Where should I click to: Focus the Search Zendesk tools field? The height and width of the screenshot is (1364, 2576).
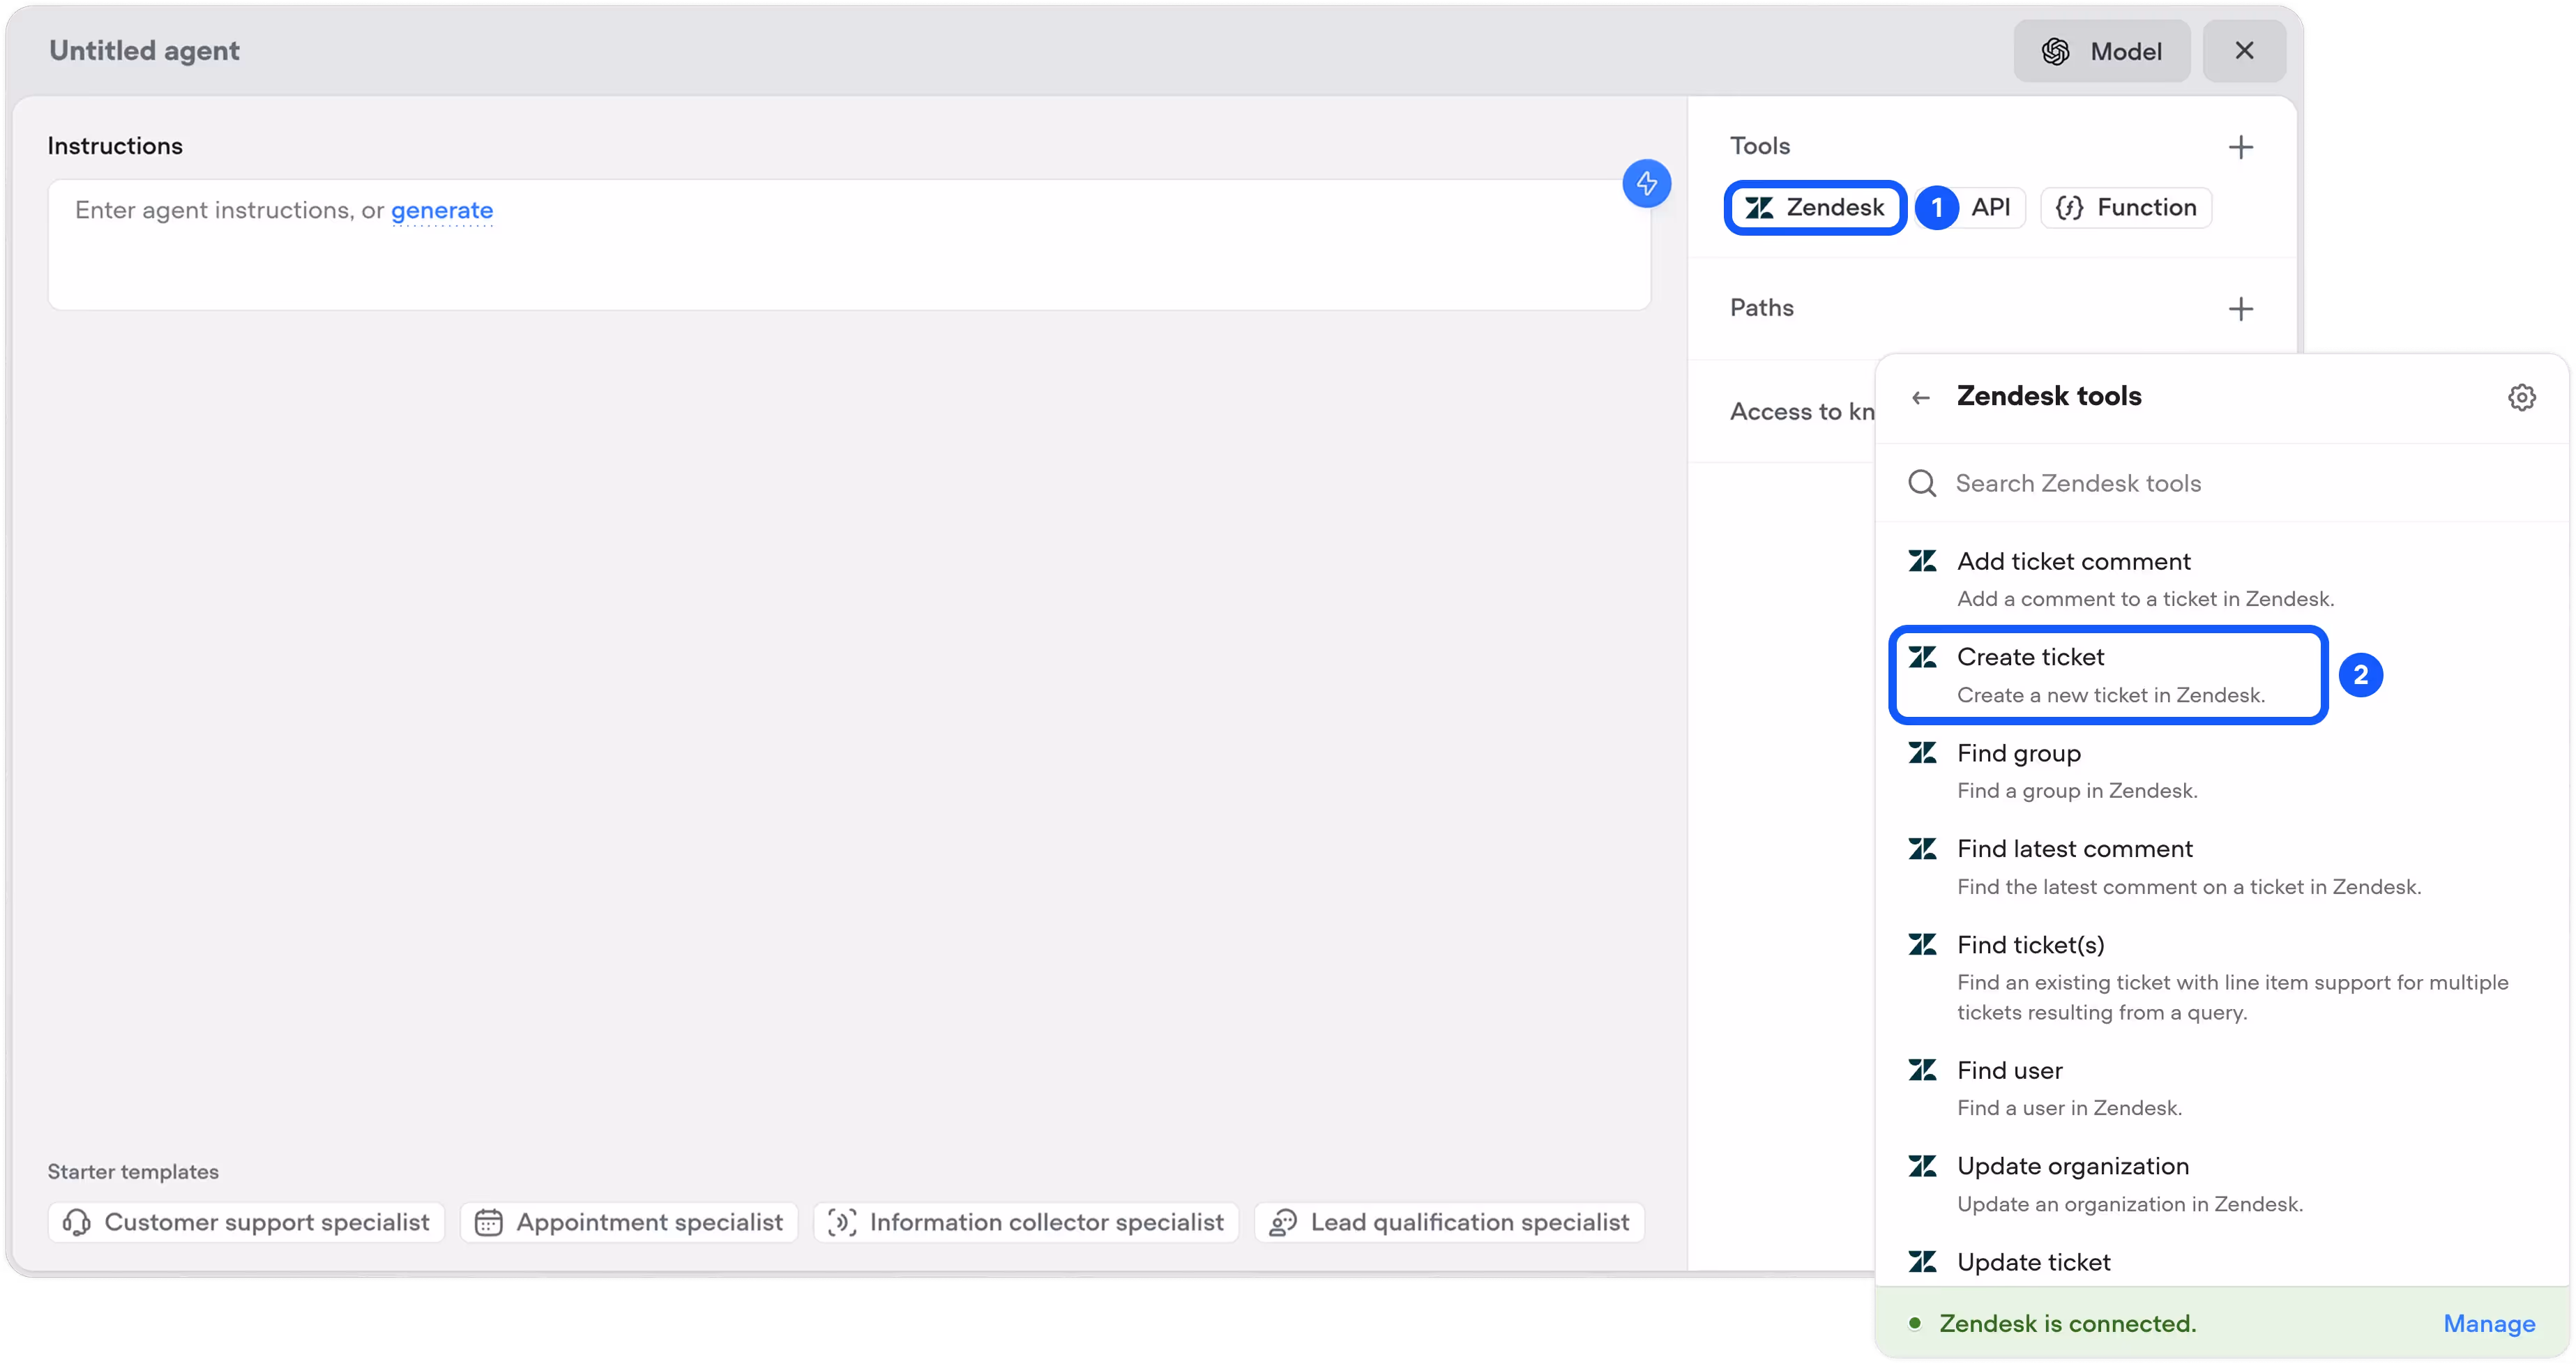pyautogui.click(x=2200, y=484)
